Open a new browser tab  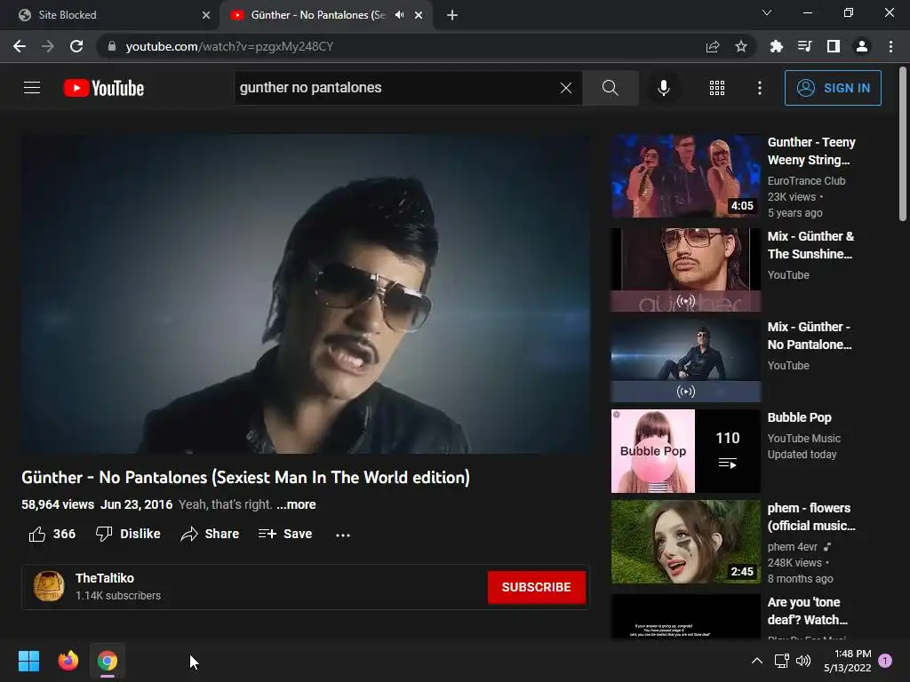pyautogui.click(x=452, y=15)
